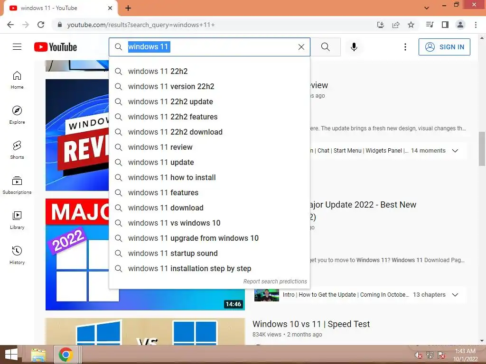Open YouTube settings three-dot menu
Viewport: 486px width, 364px height.
405,47
